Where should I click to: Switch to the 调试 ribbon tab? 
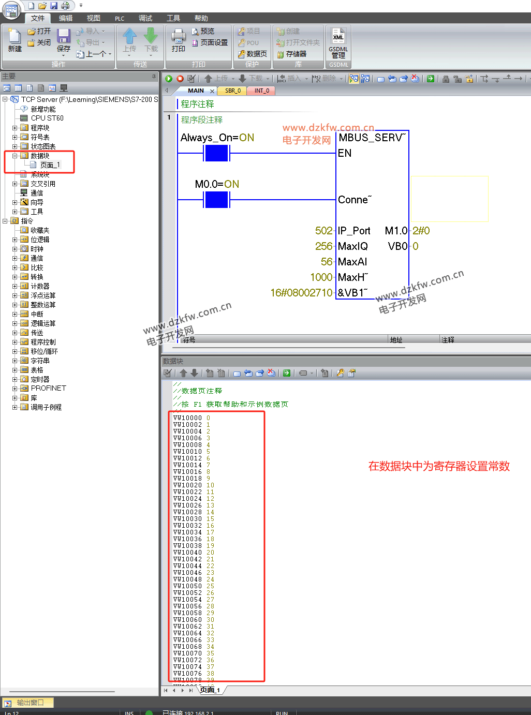[x=145, y=18]
